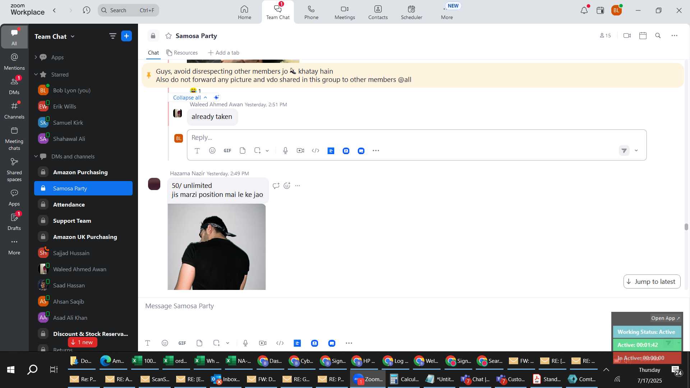Go to the Home tab

click(244, 12)
